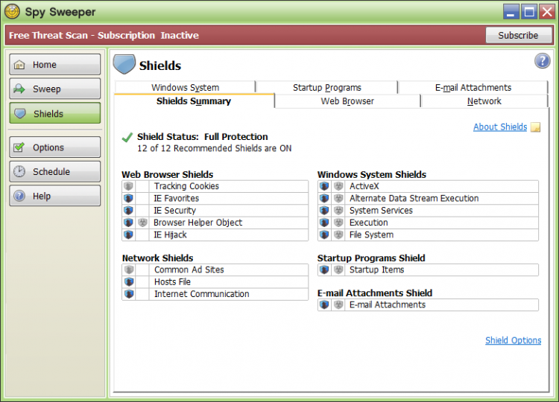Viewport: 559px width, 402px height.
Task: Select the File System row text
Action: pos(371,234)
